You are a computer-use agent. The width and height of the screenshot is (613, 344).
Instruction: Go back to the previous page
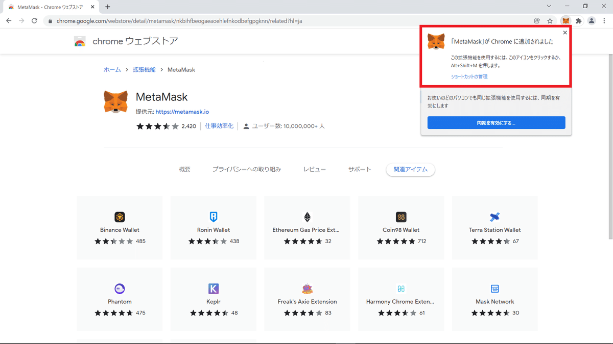click(x=9, y=21)
